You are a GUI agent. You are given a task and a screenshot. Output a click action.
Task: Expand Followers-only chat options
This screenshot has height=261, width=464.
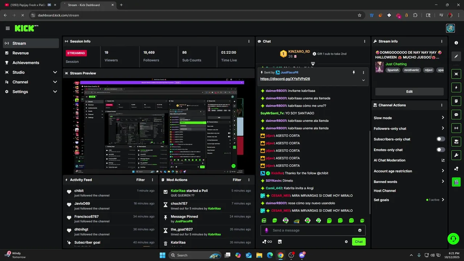(443, 128)
